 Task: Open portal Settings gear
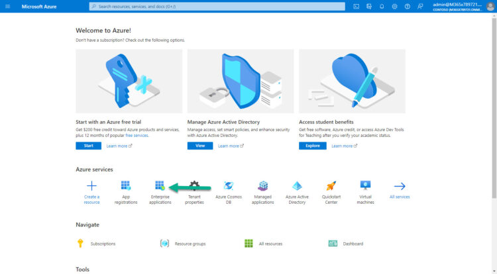(394, 7)
